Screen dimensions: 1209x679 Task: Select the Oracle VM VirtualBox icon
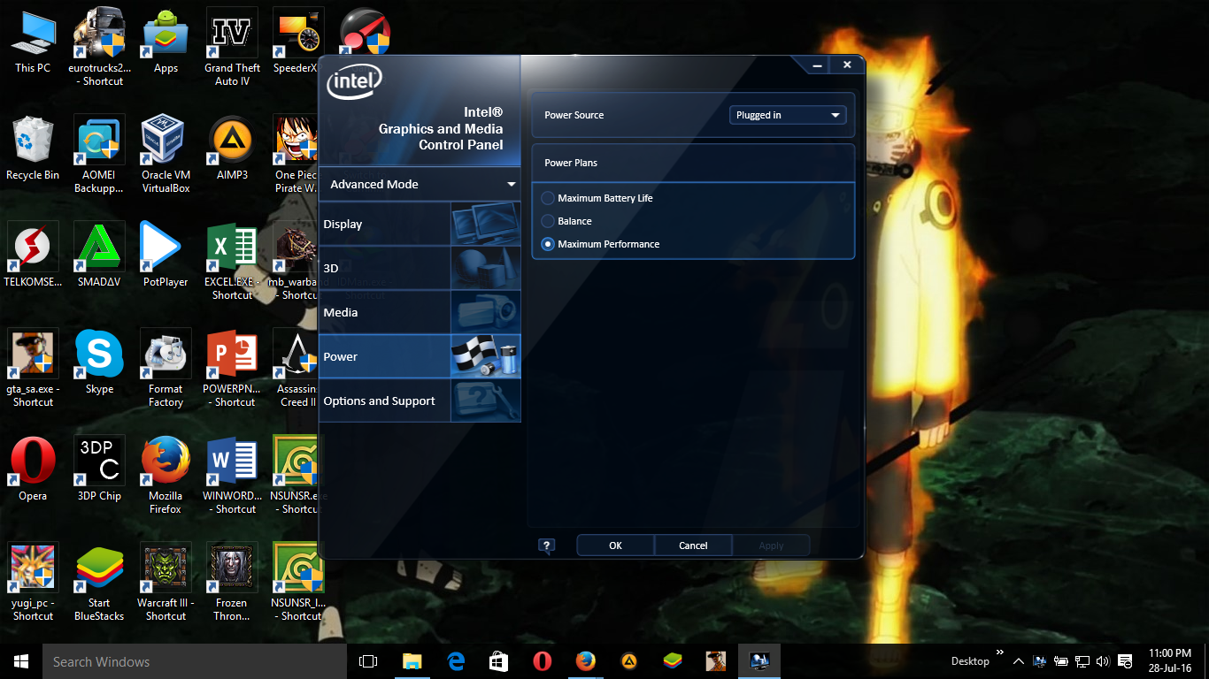tap(166, 154)
